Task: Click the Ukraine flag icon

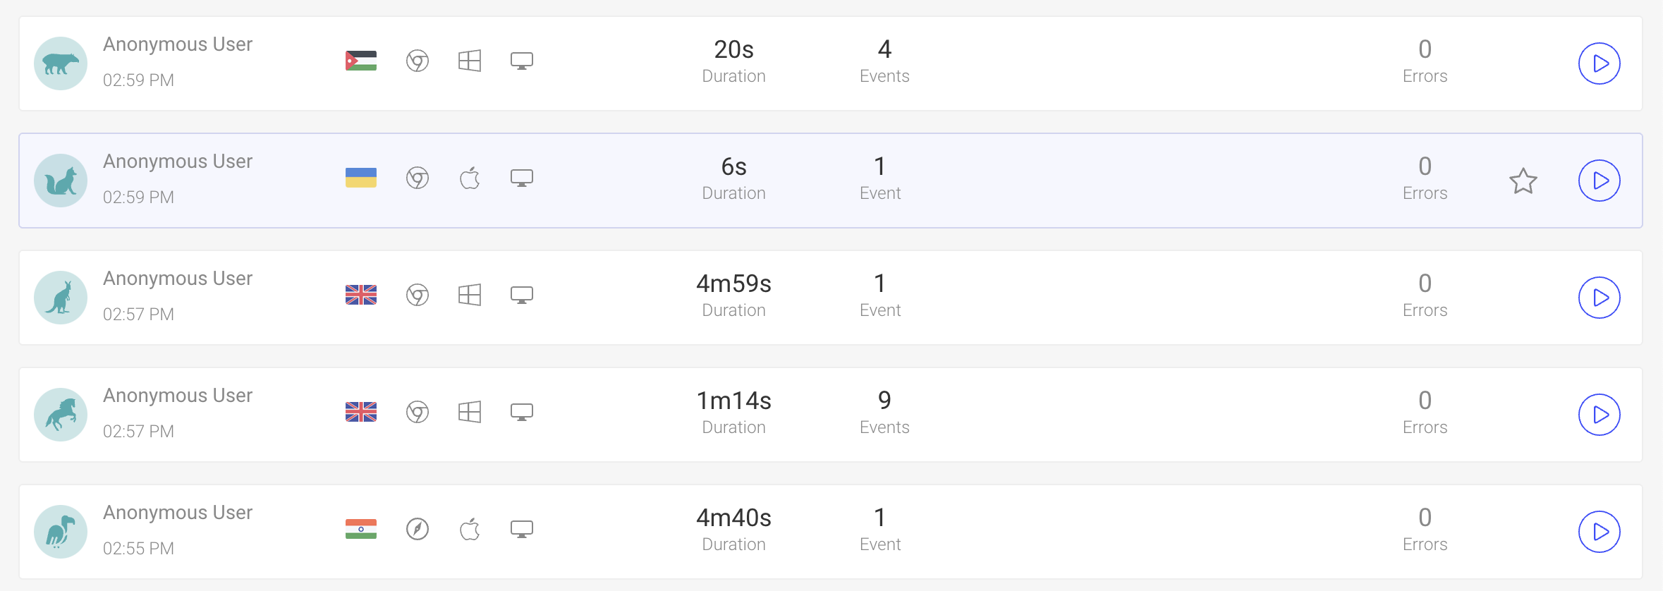Action: 361,178
